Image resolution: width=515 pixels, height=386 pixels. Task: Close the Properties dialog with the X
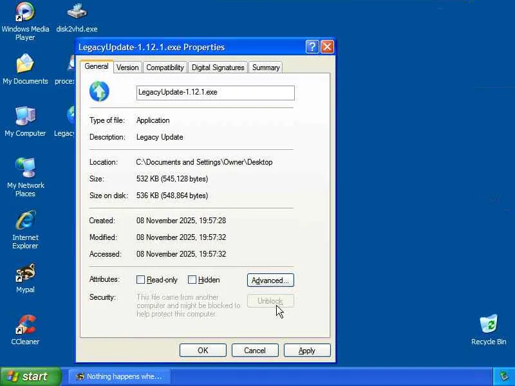(x=327, y=47)
